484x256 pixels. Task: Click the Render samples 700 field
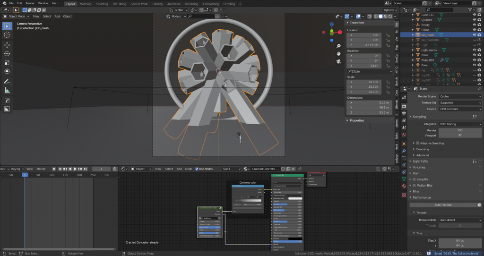point(460,130)
